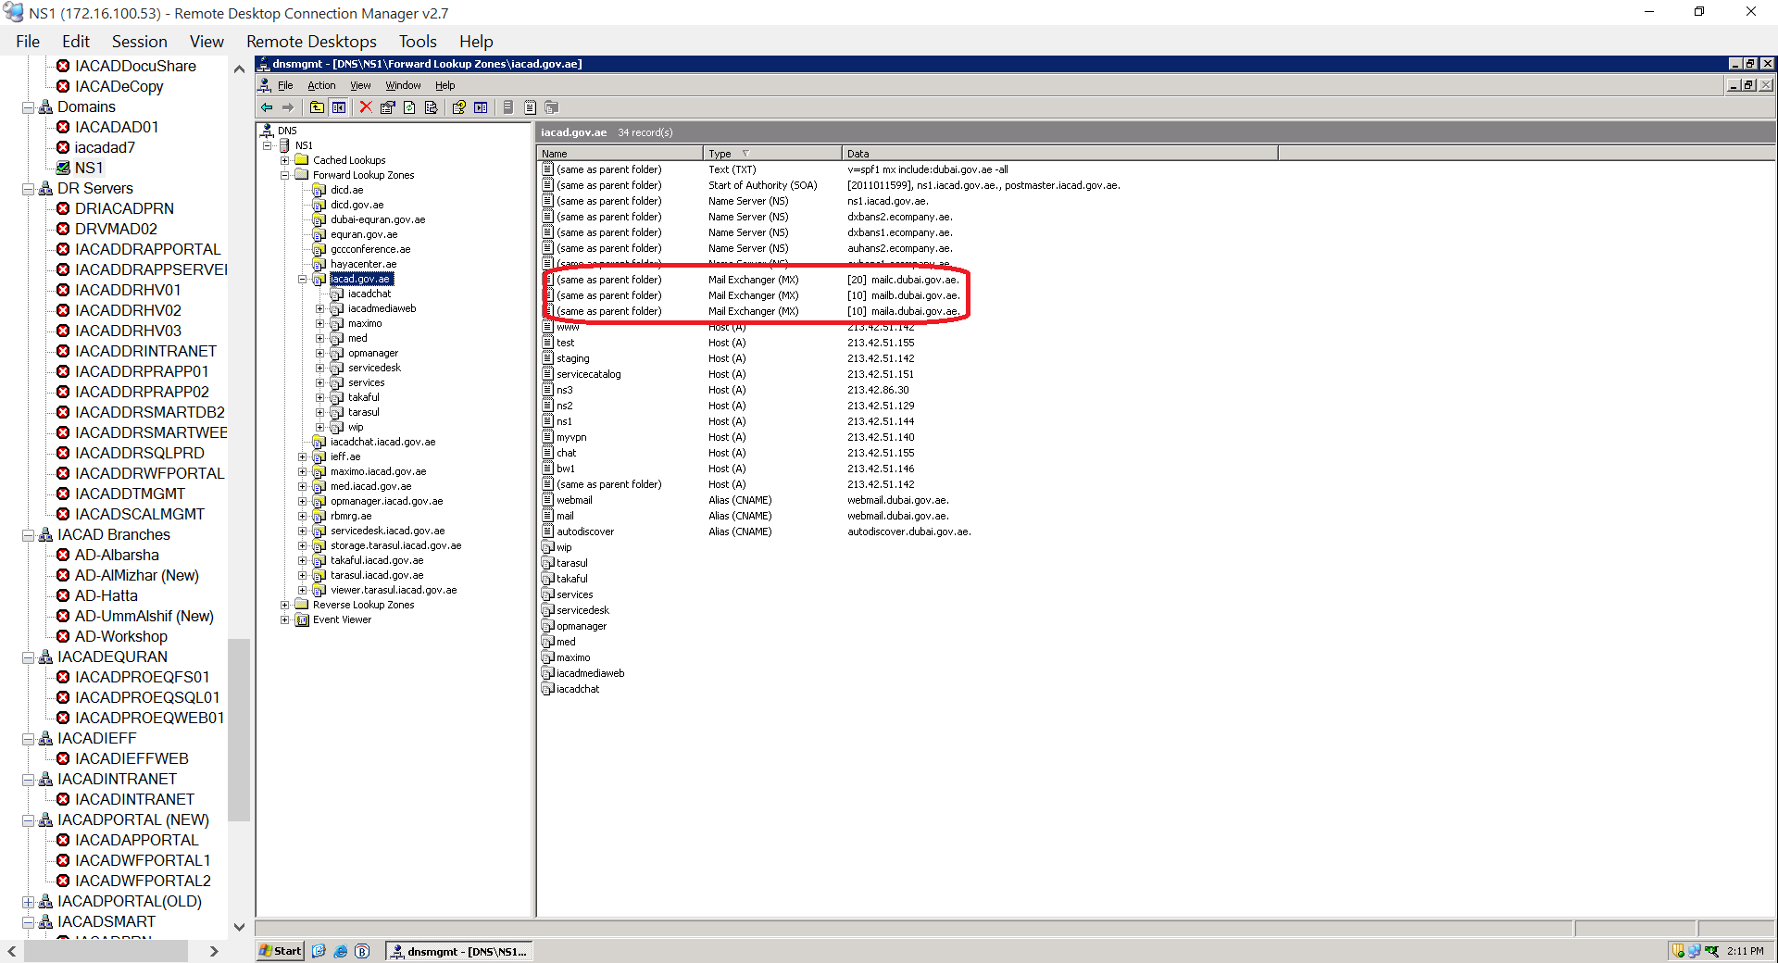Screen dimensions: 1778x963
Task: Click the Up one level folder icon
Action: pos(317,107)
